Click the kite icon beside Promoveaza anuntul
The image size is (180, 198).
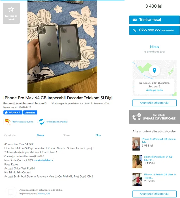[x=7, y=122]
